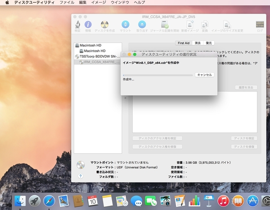Click the New Image (新規イメージ) icon
The width and height of the screenshot is (270, 210).
190,24
